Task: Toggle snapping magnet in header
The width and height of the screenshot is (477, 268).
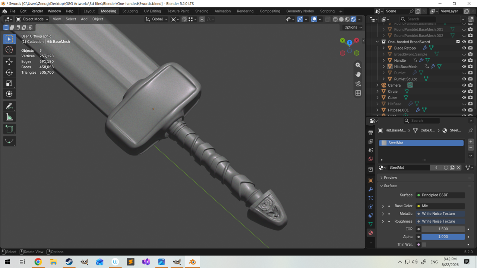Action: (184, 19)
